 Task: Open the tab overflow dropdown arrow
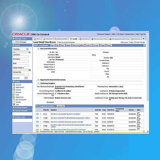pyautogui.click(x=144, y=39)
